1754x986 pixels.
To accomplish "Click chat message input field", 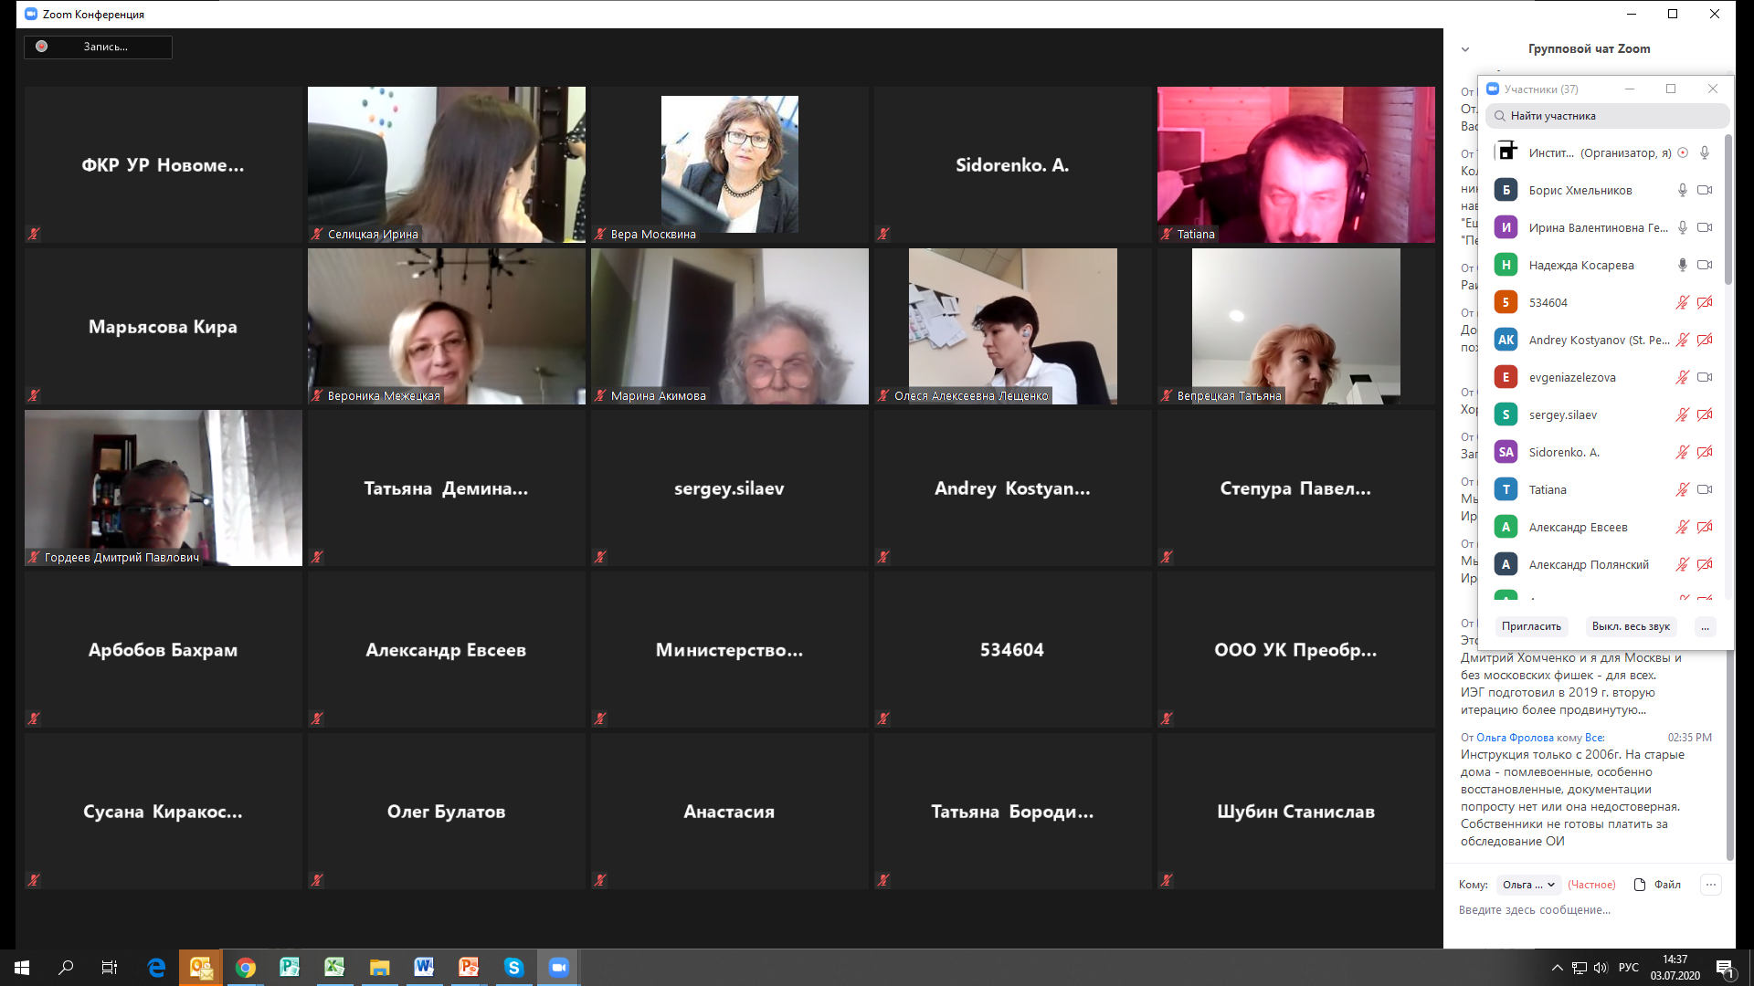I will tap(1588, 910).
